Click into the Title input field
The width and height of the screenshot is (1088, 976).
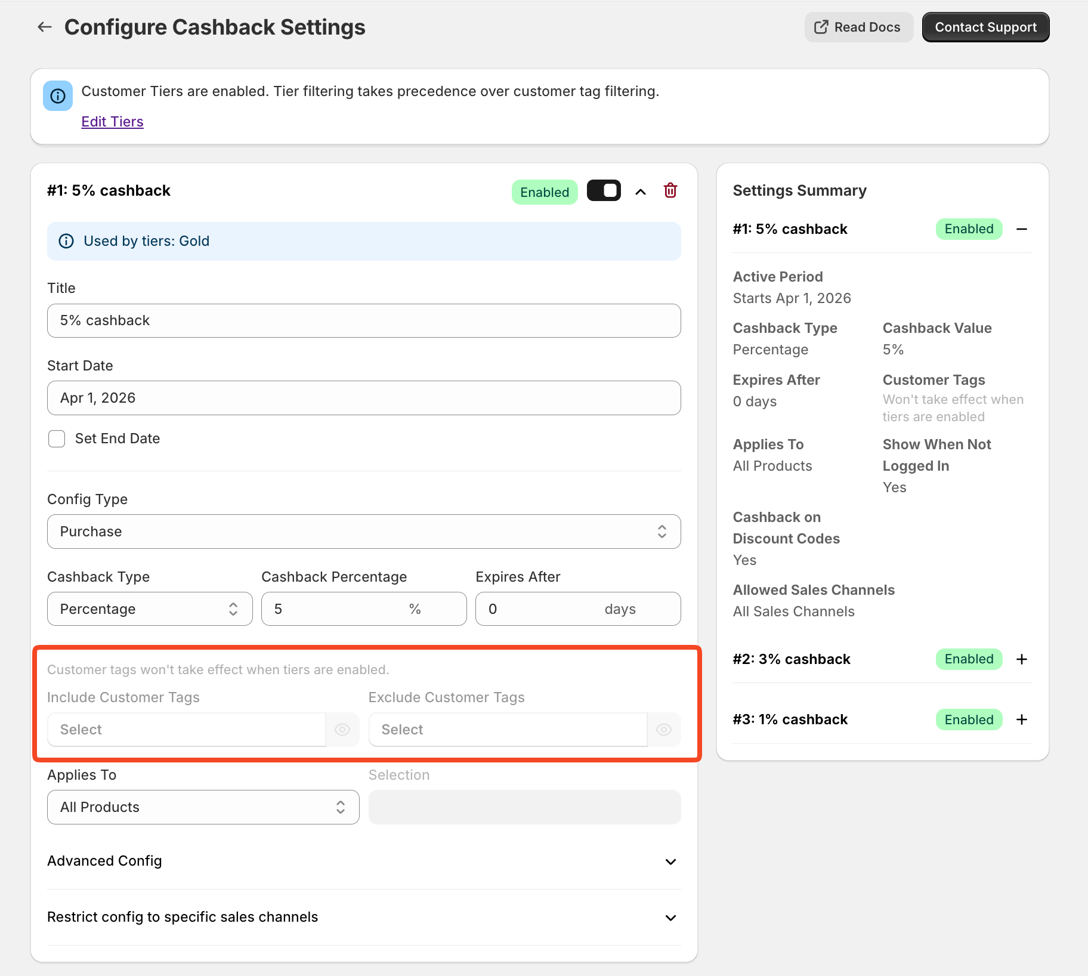coord(364,320)
